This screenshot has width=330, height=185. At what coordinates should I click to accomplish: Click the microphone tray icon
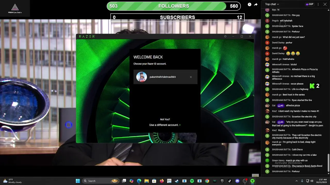[x=302, y=181]
